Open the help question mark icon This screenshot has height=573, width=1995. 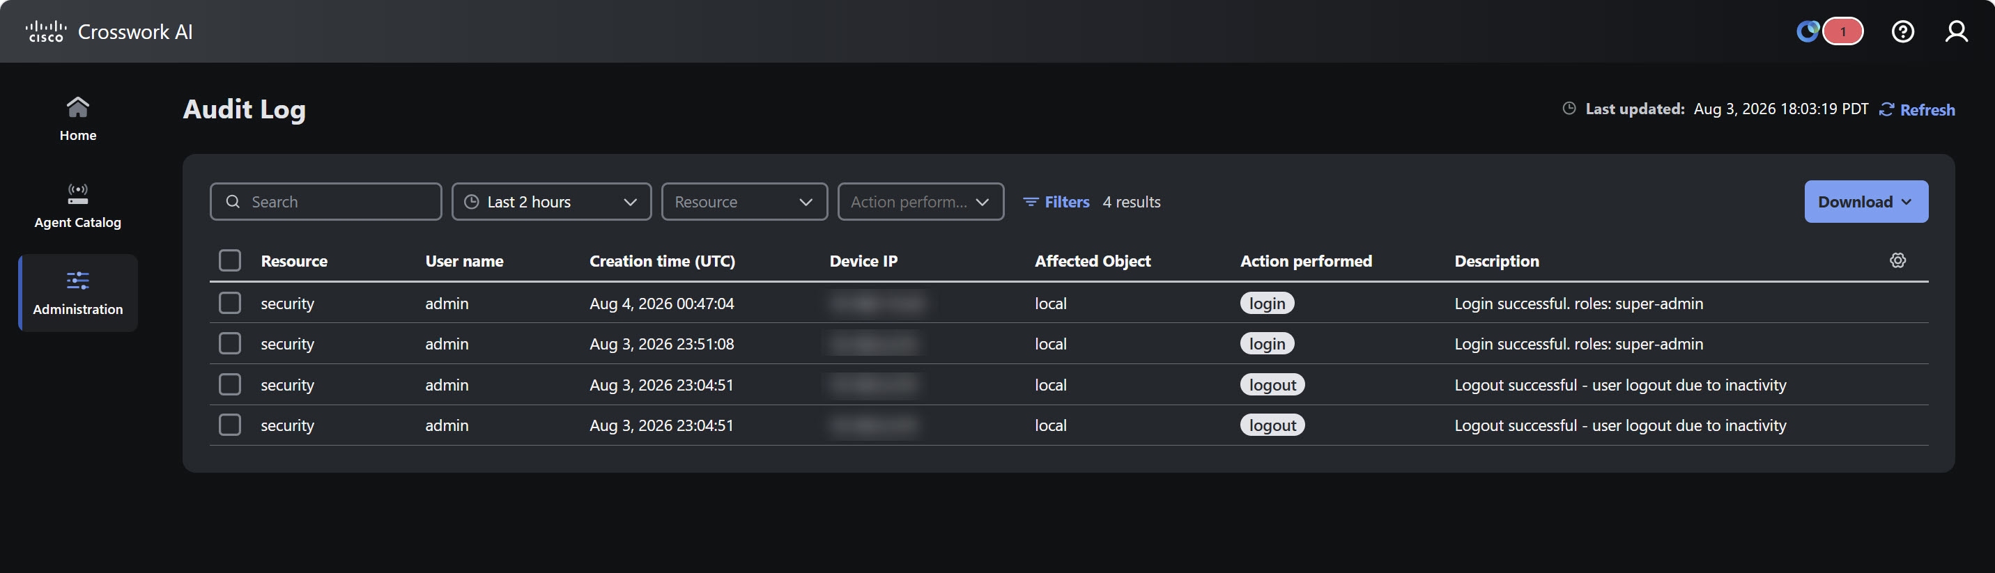tap(1902, 32)
